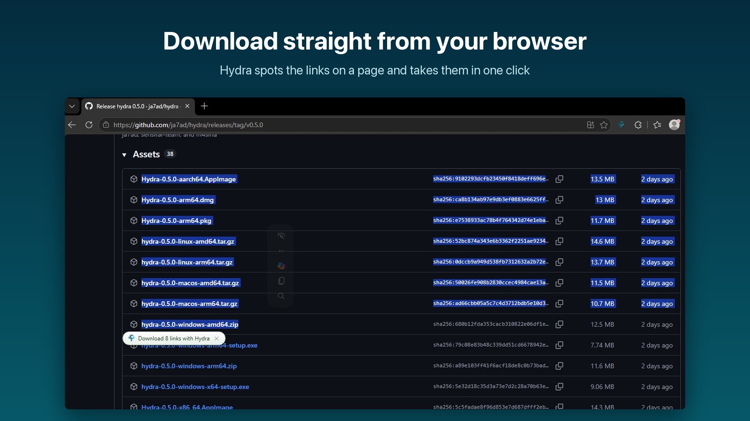750x421 pixels.
Task: Click the 14.6 MB size value
Action: point(602,241)
